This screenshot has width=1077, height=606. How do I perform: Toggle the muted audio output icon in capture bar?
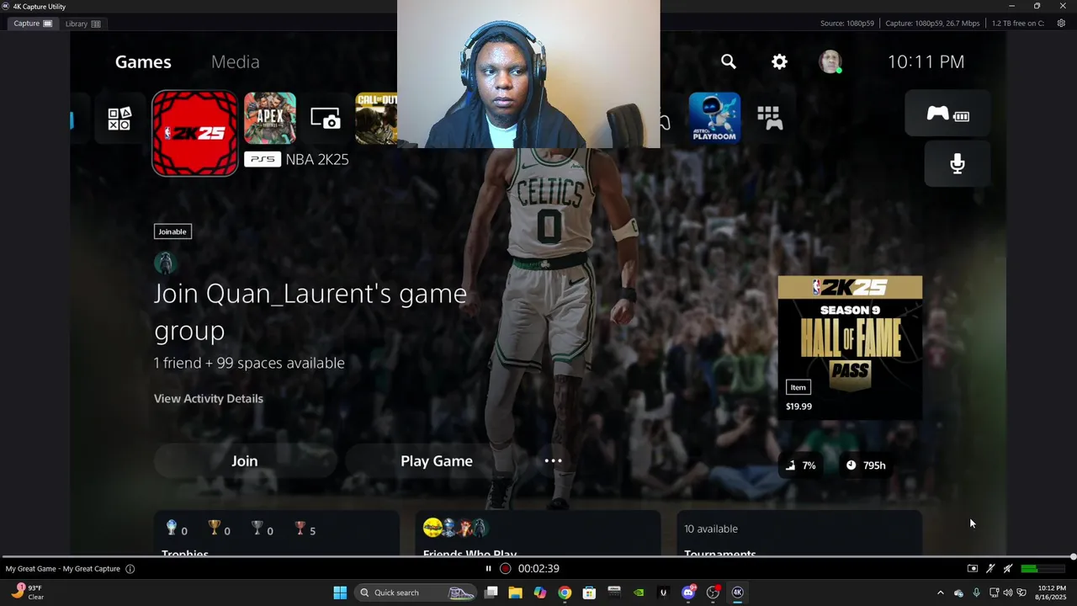(x=1007, y=569)
